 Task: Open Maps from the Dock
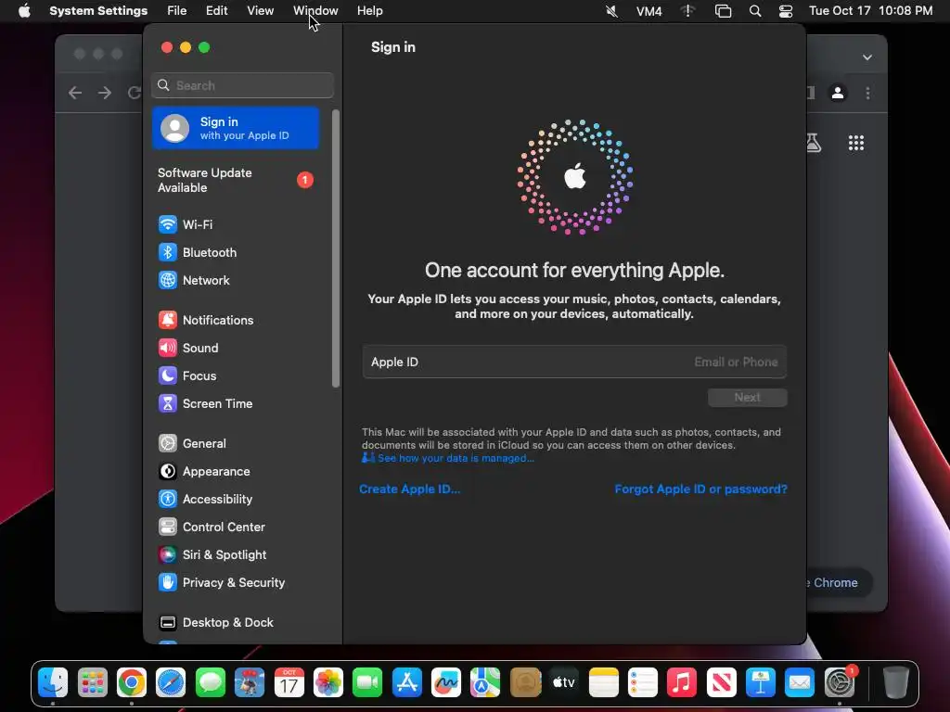[485, 683]
